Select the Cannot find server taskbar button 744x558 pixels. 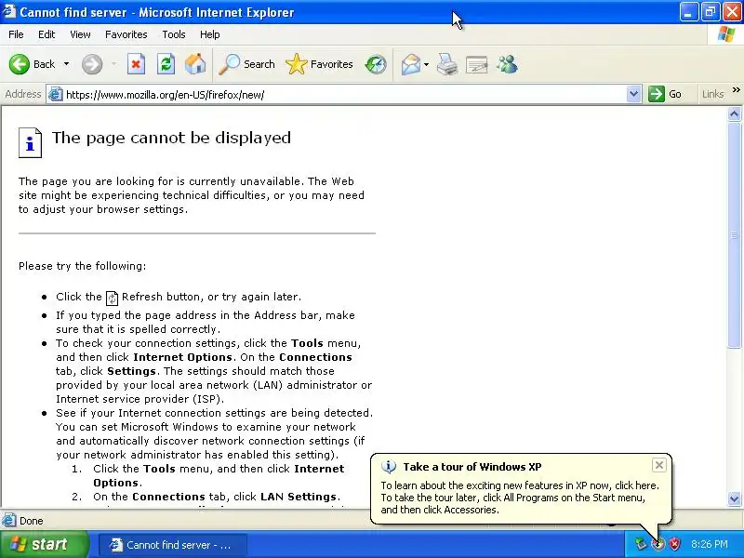tap(173, 545)
